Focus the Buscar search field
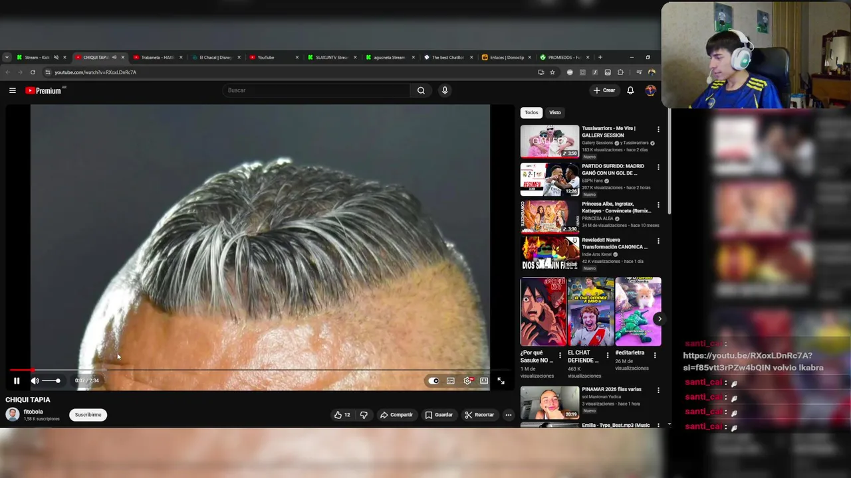851x478 pixels. 317,90
